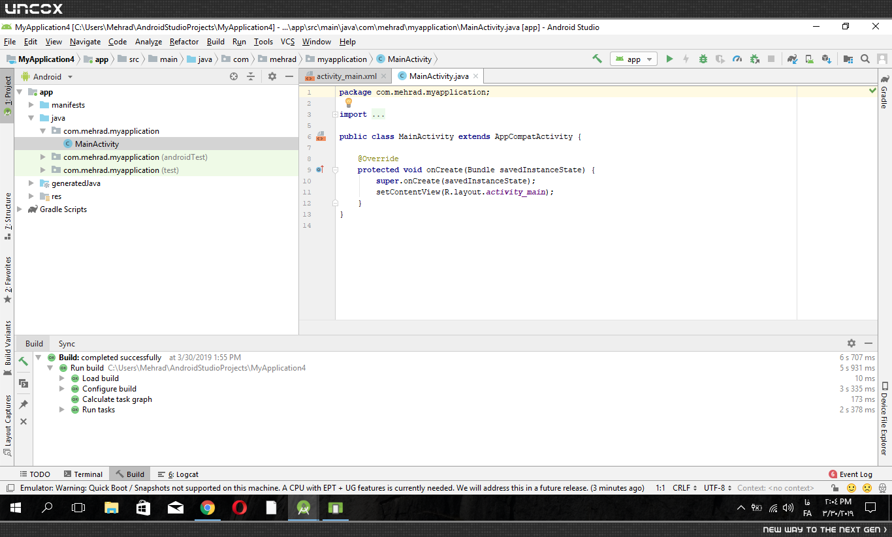Toggle view icon below hammer in Build panel
Viewport: 892px width, 537px height.
tap(24, 383)
